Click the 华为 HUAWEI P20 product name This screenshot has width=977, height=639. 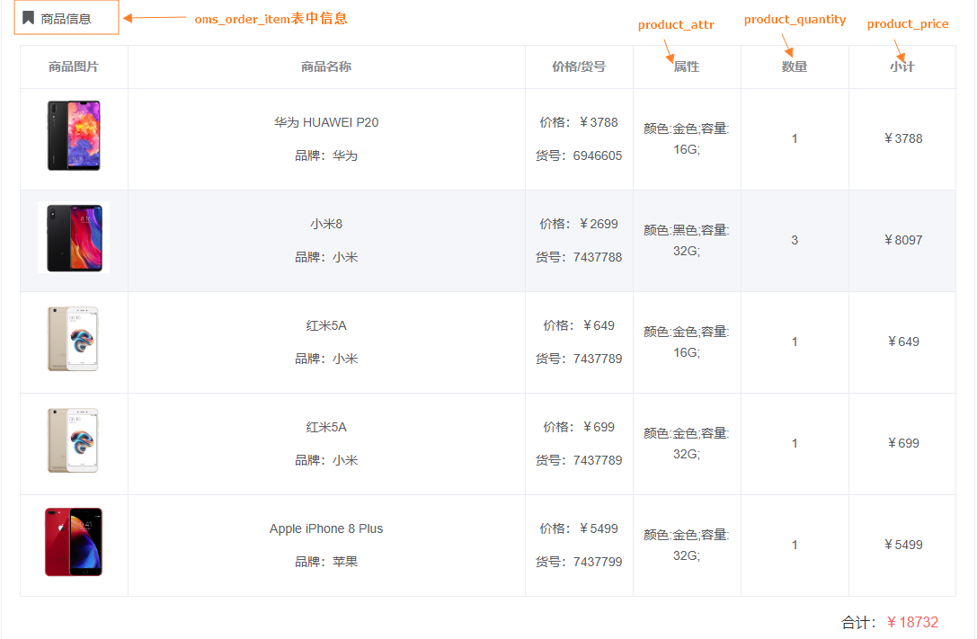pyautogui.click(x=326, y=122)
